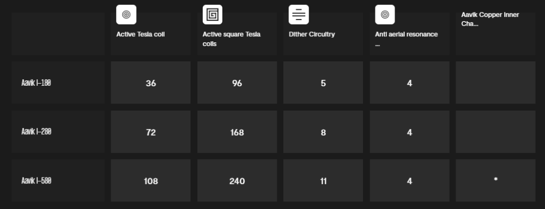Click the Aavik I-280 row label
The image size is (545, 209).
tap(36, 132)
